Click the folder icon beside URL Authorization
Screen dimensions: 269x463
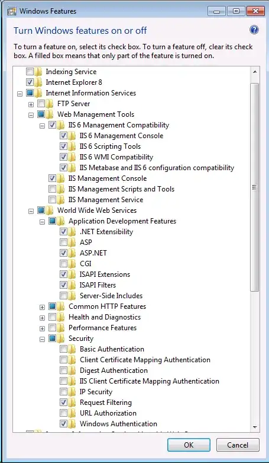72,413
